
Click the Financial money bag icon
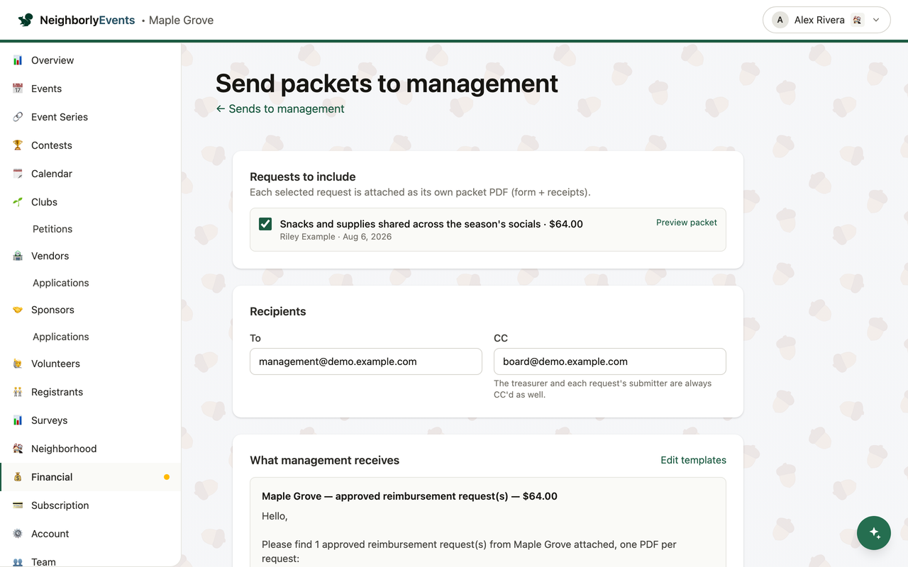point(18,477)
